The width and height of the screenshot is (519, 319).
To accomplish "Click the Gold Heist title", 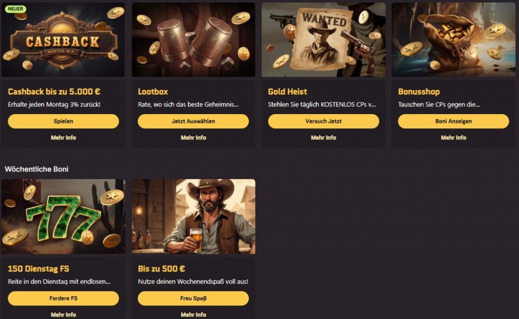I will pyautogui.click(x=287, y=92).
